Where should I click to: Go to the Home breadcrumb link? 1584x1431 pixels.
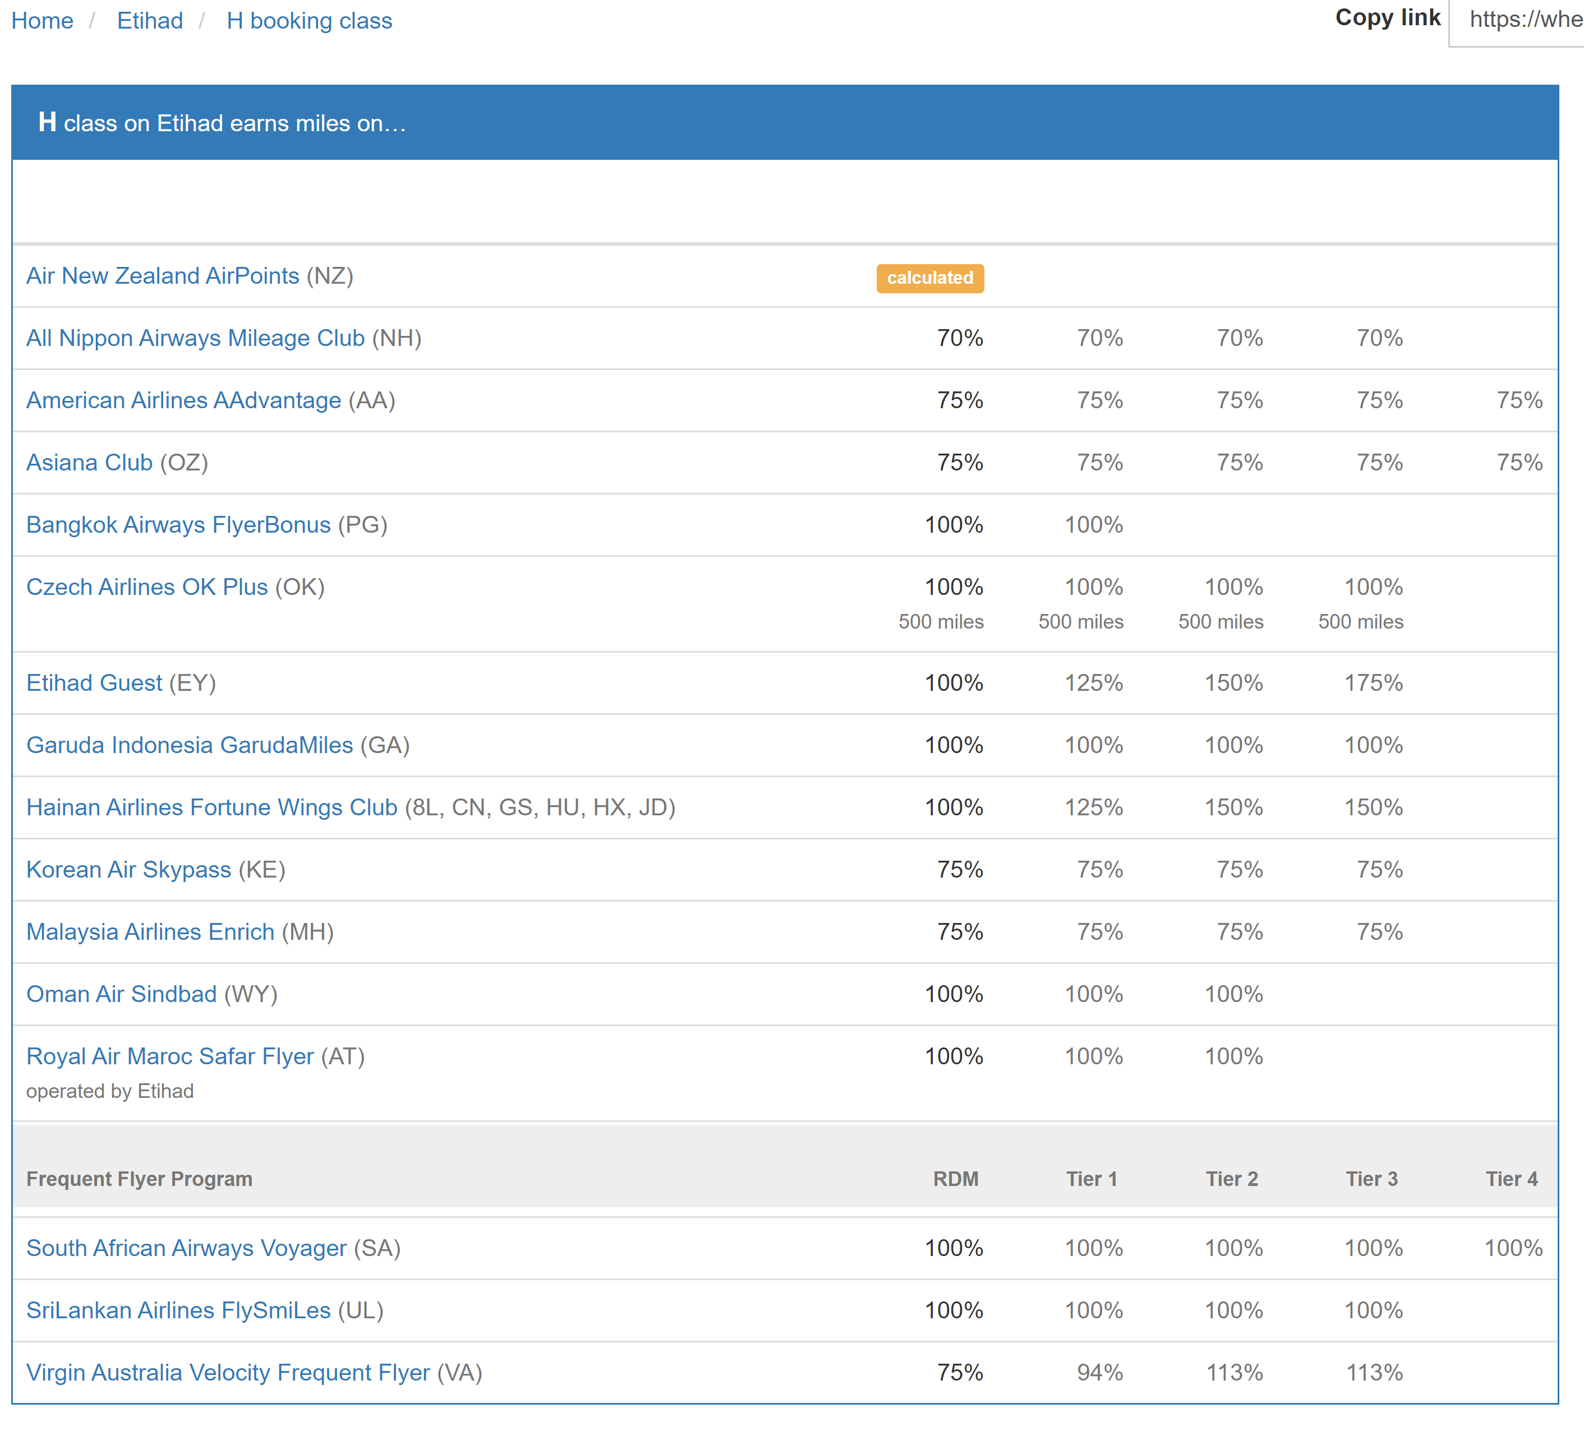coord(43,20)
